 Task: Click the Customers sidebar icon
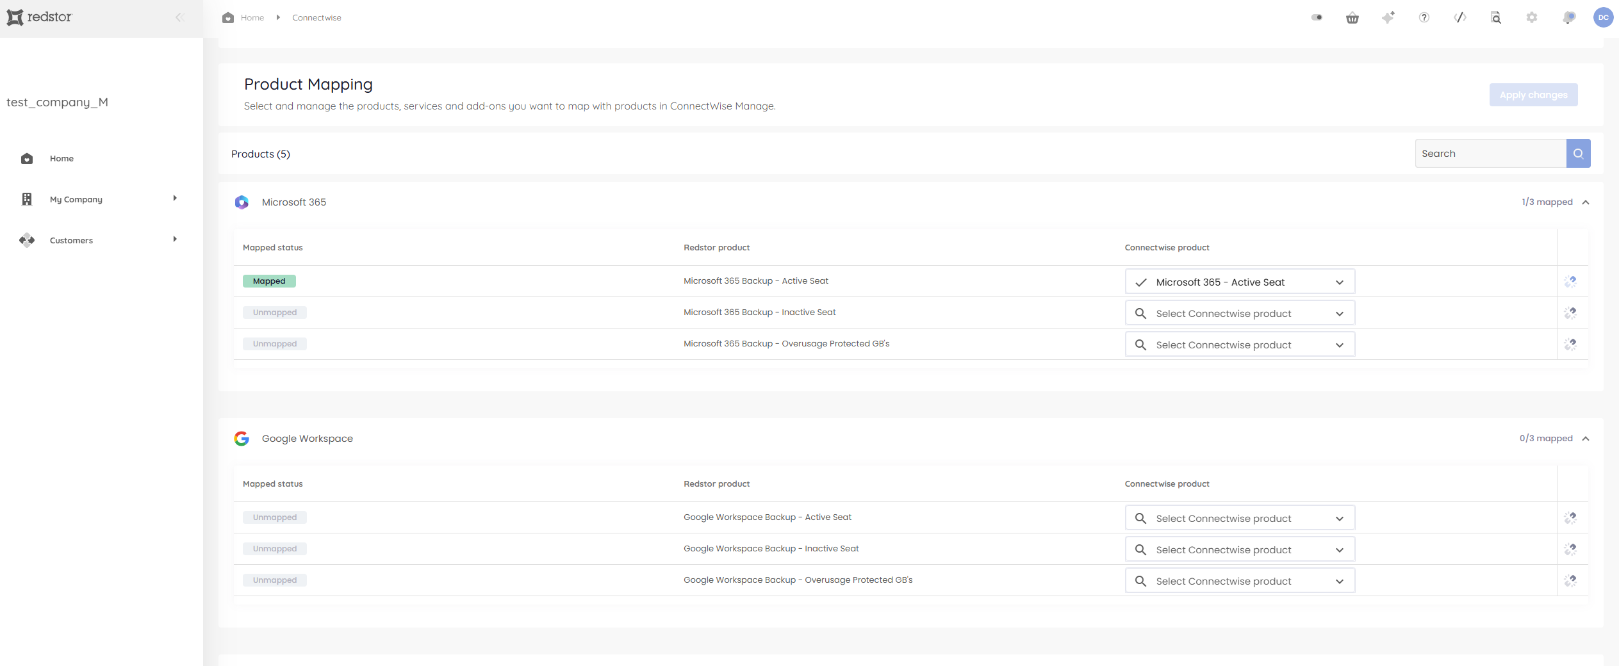point(27,240)
